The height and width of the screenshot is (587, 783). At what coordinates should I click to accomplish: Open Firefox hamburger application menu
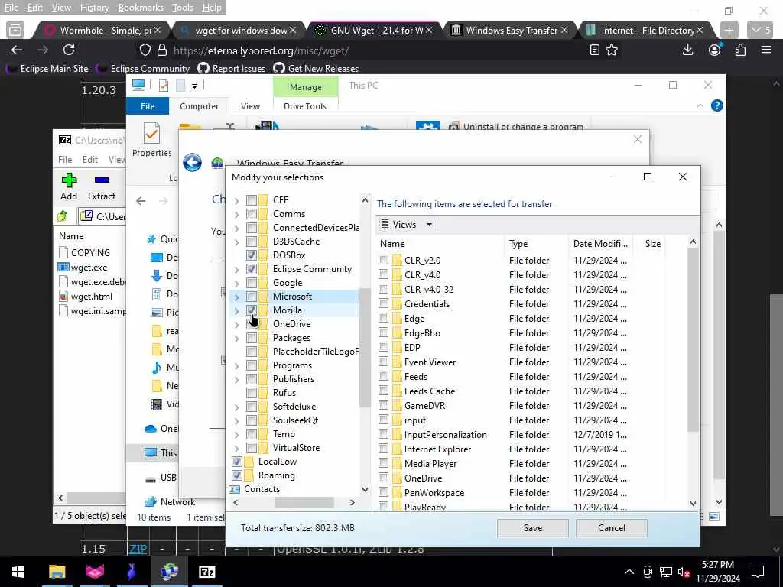[x=766, y=50]
